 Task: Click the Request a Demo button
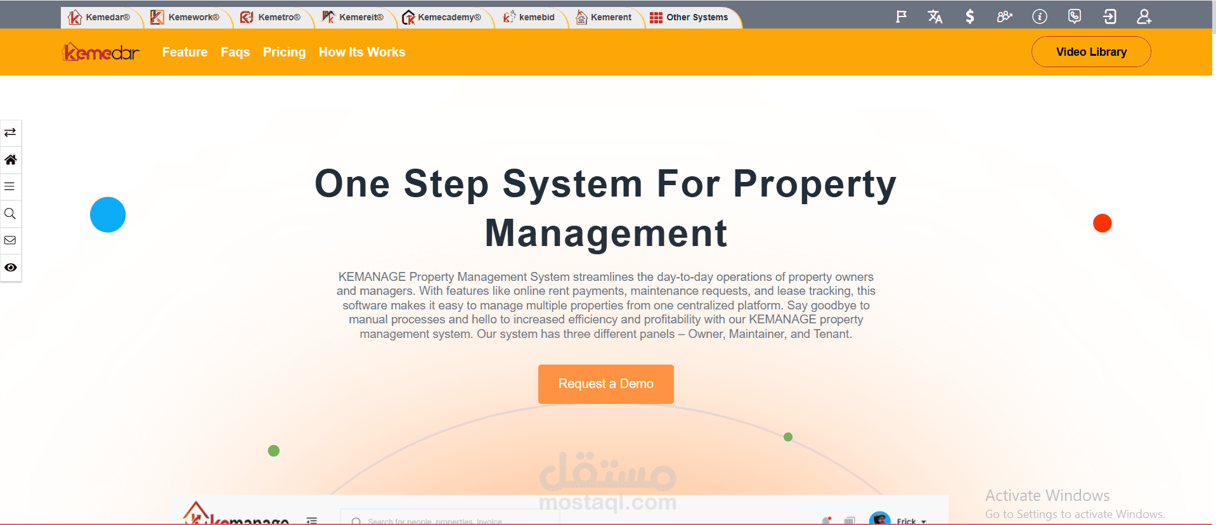point(606,384)
